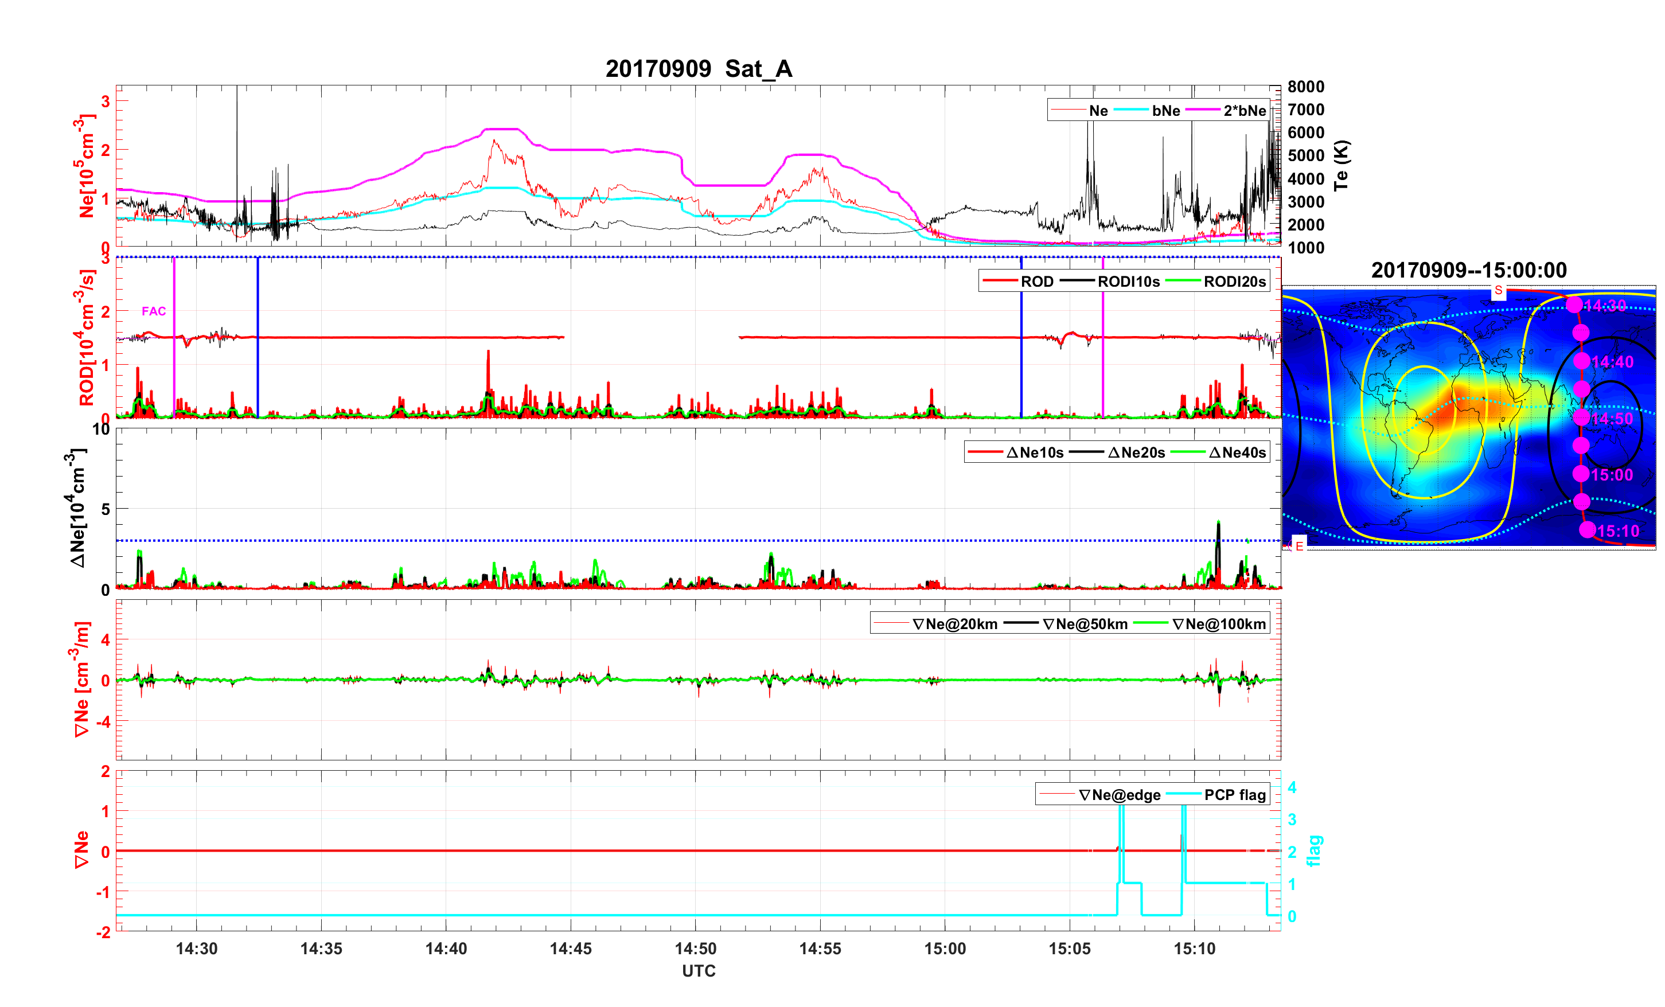This screenshot has width=1665, height=1007.
Task: Click the 15:00 magenta orbit marker on map
Action: coord(1581,474)
